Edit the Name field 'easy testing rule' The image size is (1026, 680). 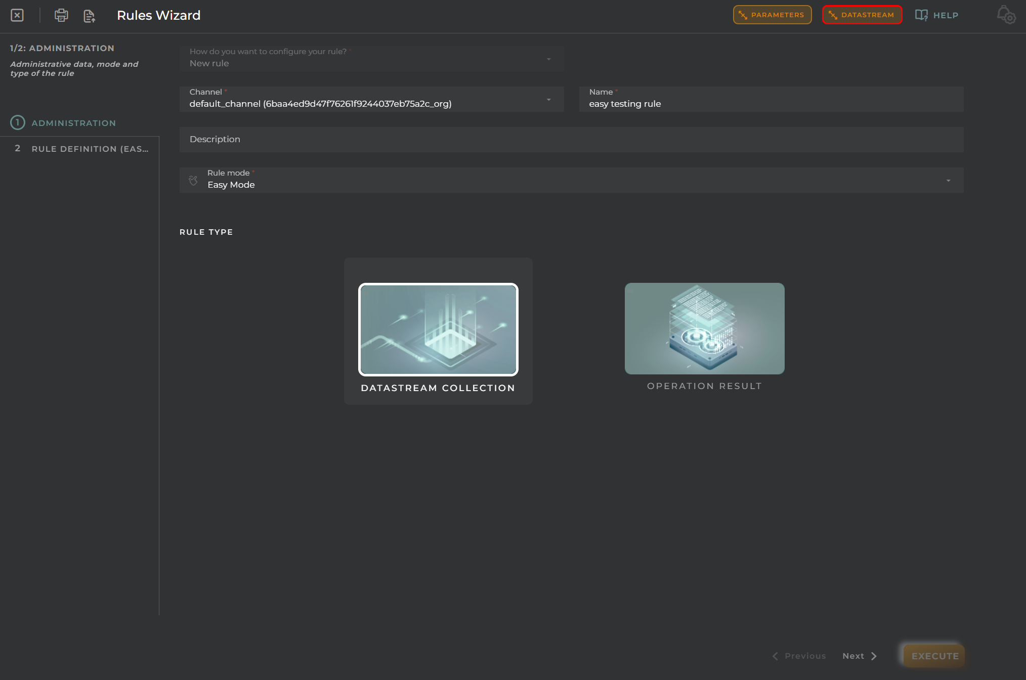(771, 99)
